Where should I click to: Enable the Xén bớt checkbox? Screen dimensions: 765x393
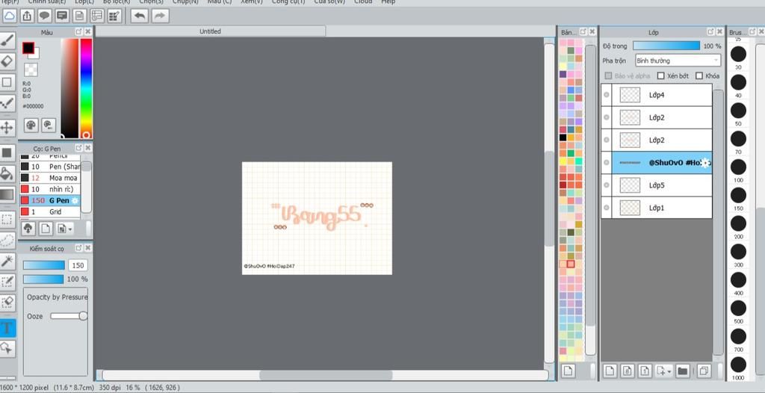click(660, 75)
